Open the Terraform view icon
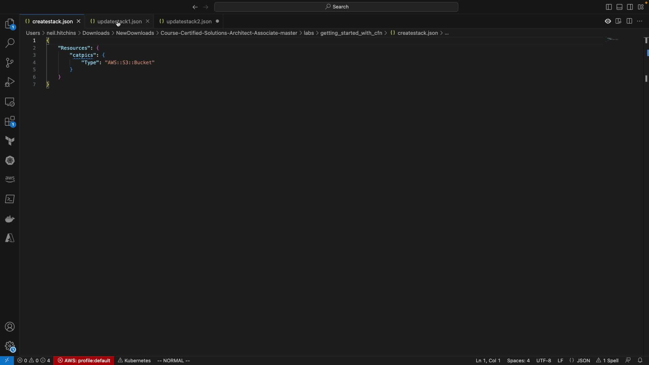 (x=10, y=141)
